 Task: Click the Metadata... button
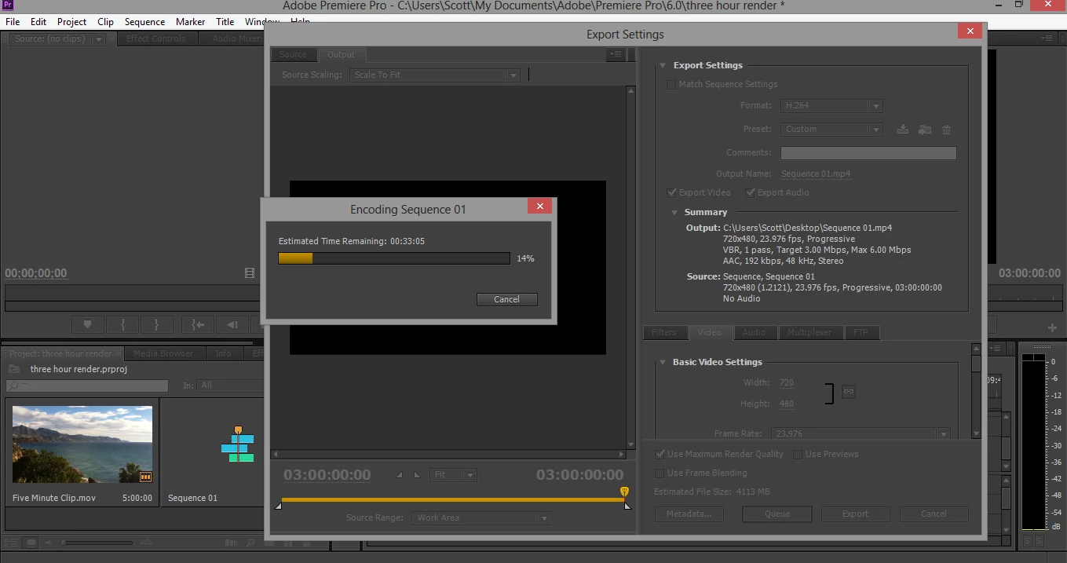tap(689, 514)
